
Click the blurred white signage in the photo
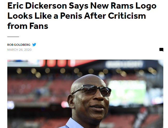124,64
